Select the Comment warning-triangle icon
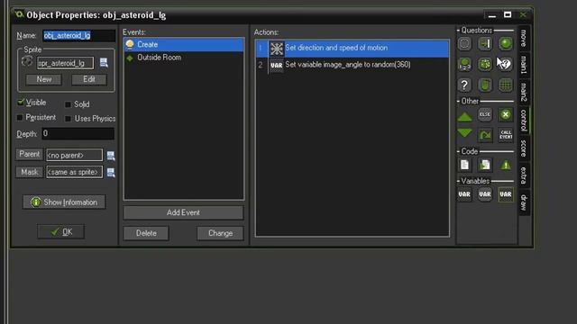This screenshot has height=324, width=577. pyautogui.click(x=506, y=165)
